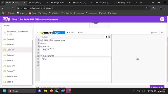Viewport: 168px width, 94px height.
Task: Open Задача 6 in sidebar
Action: (17, 55)
